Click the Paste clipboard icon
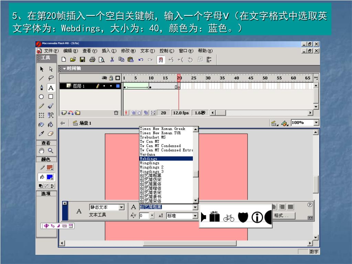 (x=131, y=59)
